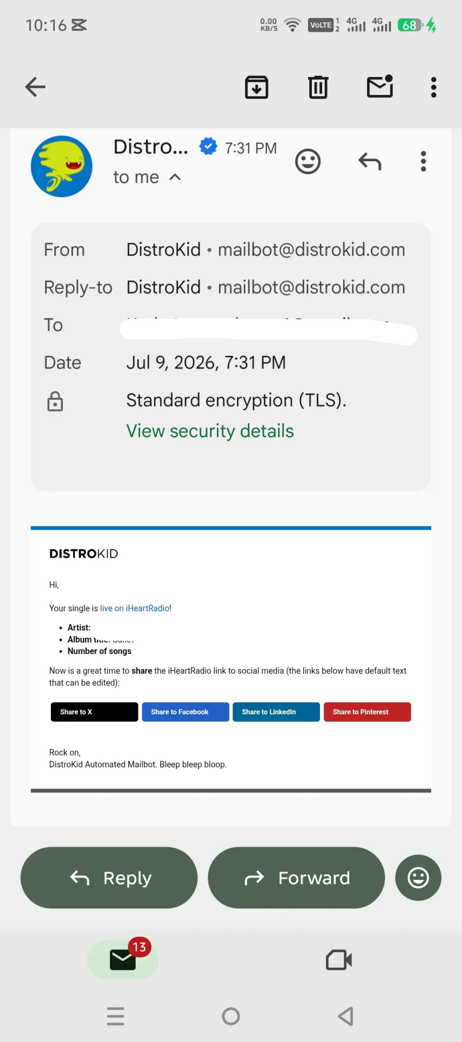Tap the Forward button
The image size is (462, 1042).
coord(297,878)
